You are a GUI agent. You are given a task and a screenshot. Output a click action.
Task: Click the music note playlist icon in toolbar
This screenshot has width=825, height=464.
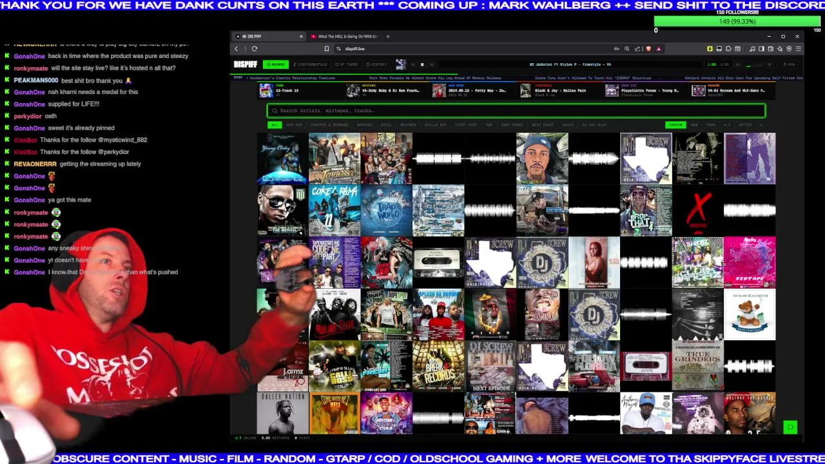click(752, 49)
